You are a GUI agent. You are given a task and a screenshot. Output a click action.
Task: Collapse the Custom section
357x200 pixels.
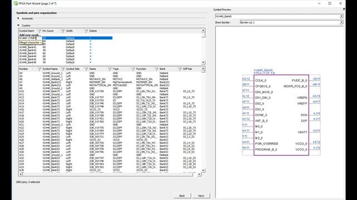point(18,26)
